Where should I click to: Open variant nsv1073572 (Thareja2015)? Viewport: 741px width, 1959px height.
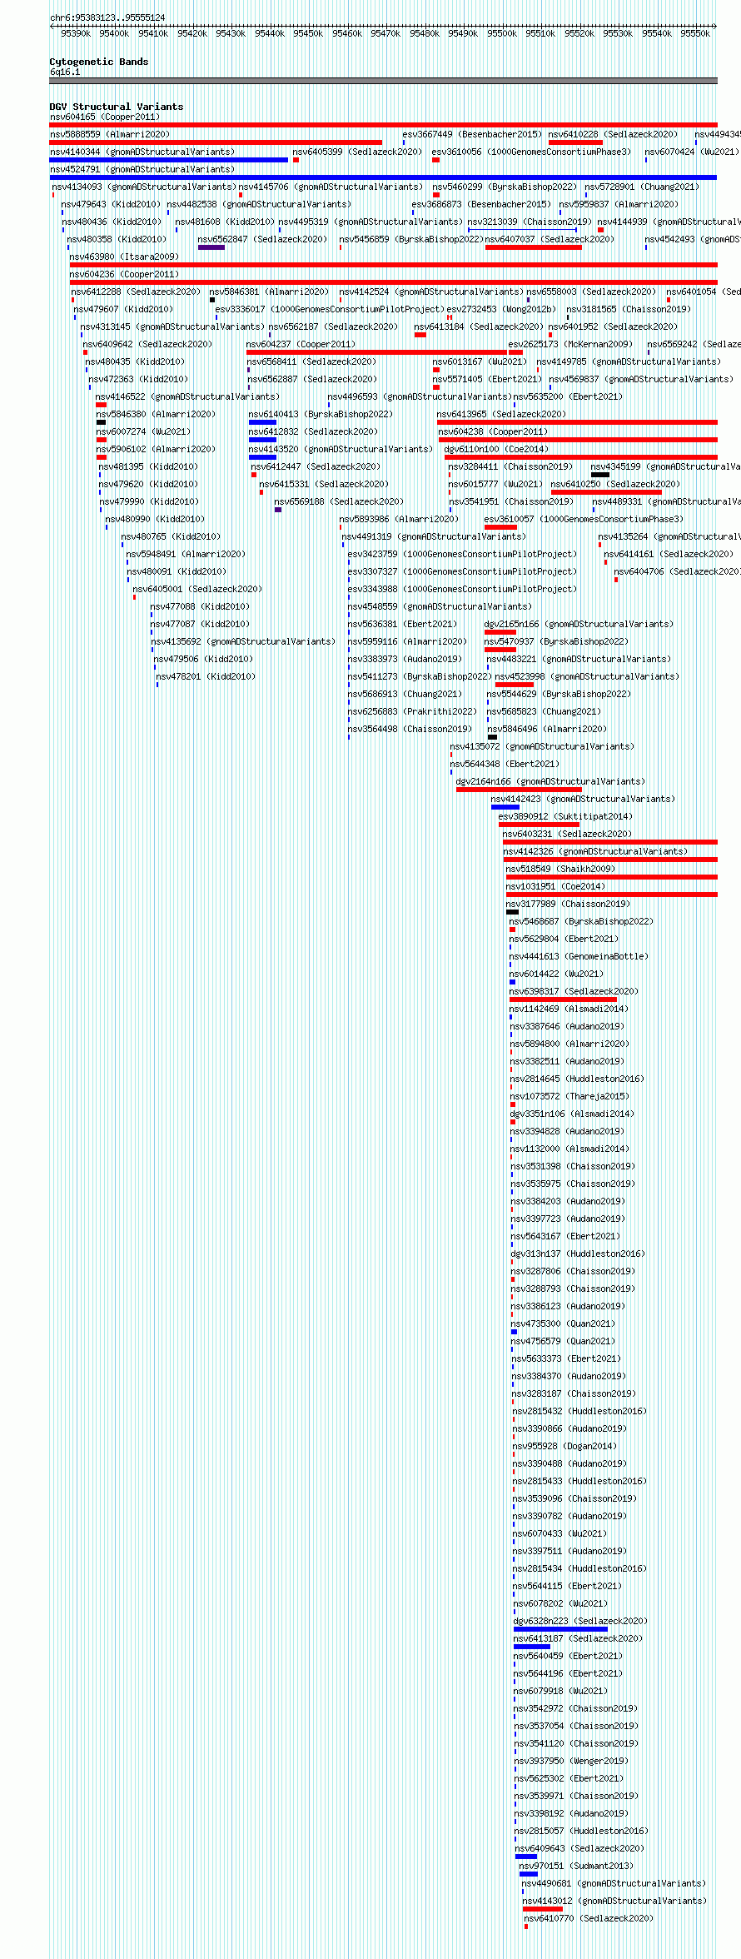pyautogui.click(x=569, y=1096)
